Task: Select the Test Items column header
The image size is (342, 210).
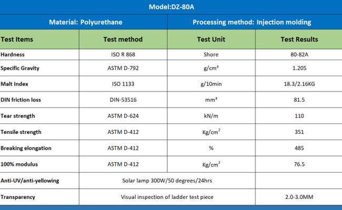Action: (x=18, y=39)
